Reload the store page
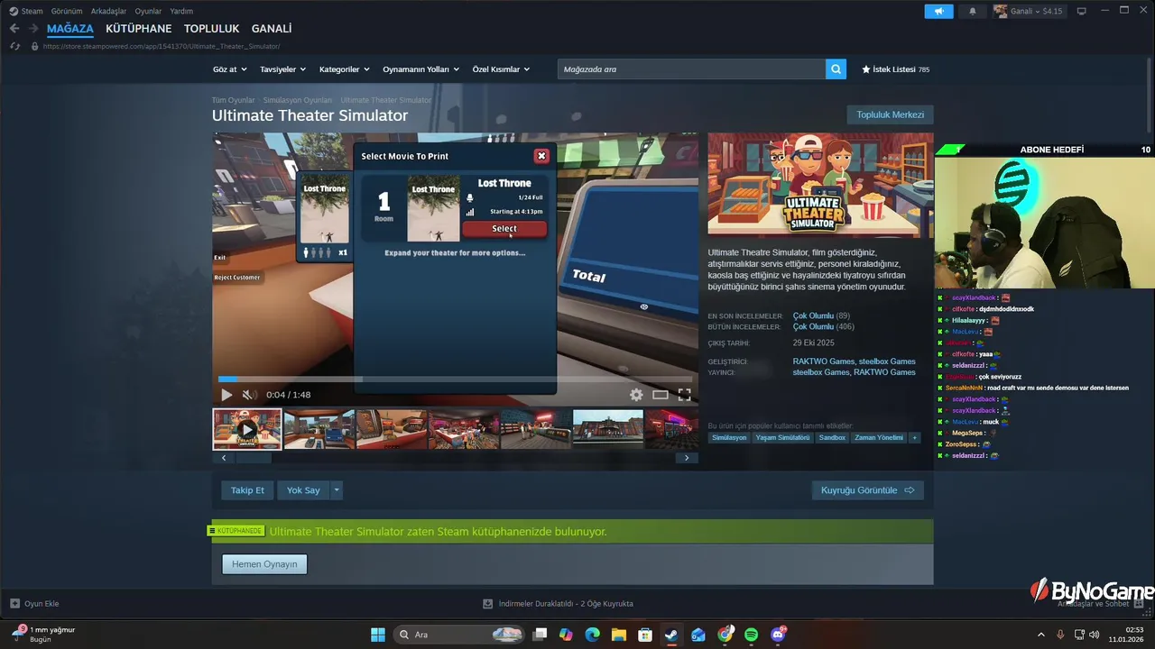Viewport: 1155px width, 649px height. 14,46
